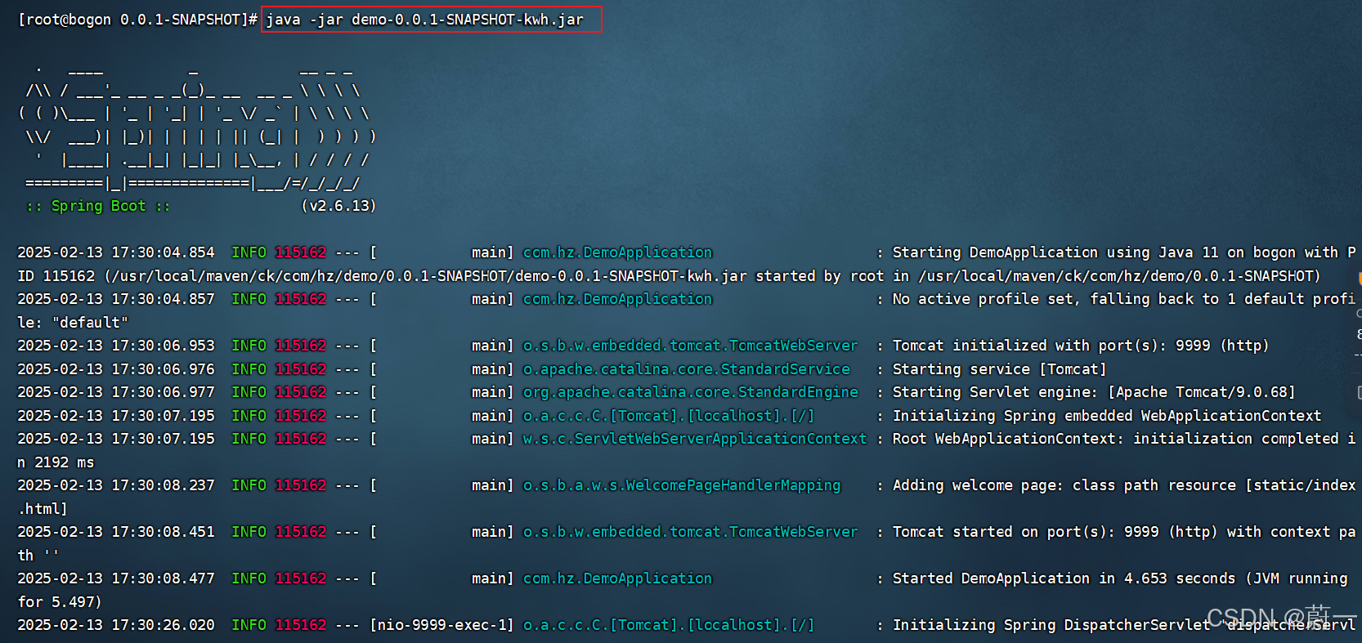Click logger o.s.b.a.w.s.WelcomePageHandlerMapping
Viewport: 1362px width, 643px height.
[x=682, y=485]
